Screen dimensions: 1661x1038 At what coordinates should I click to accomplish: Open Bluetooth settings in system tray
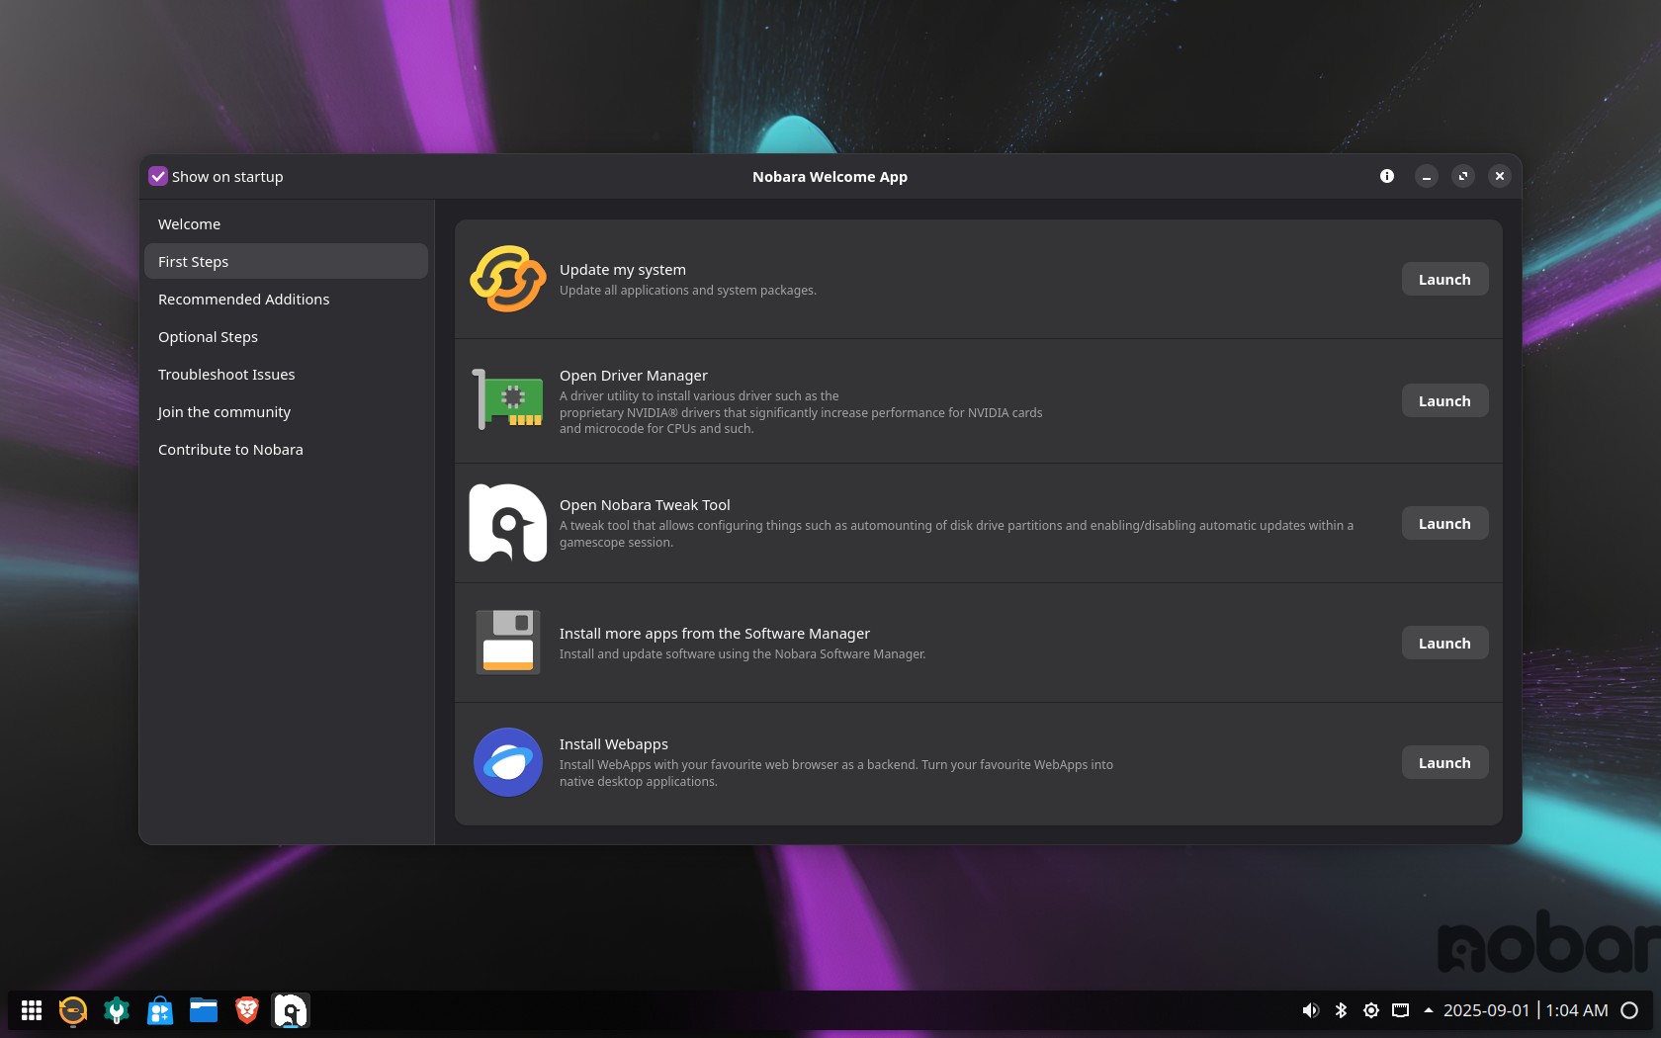pyautogui.click(x=1341, y=1010)
